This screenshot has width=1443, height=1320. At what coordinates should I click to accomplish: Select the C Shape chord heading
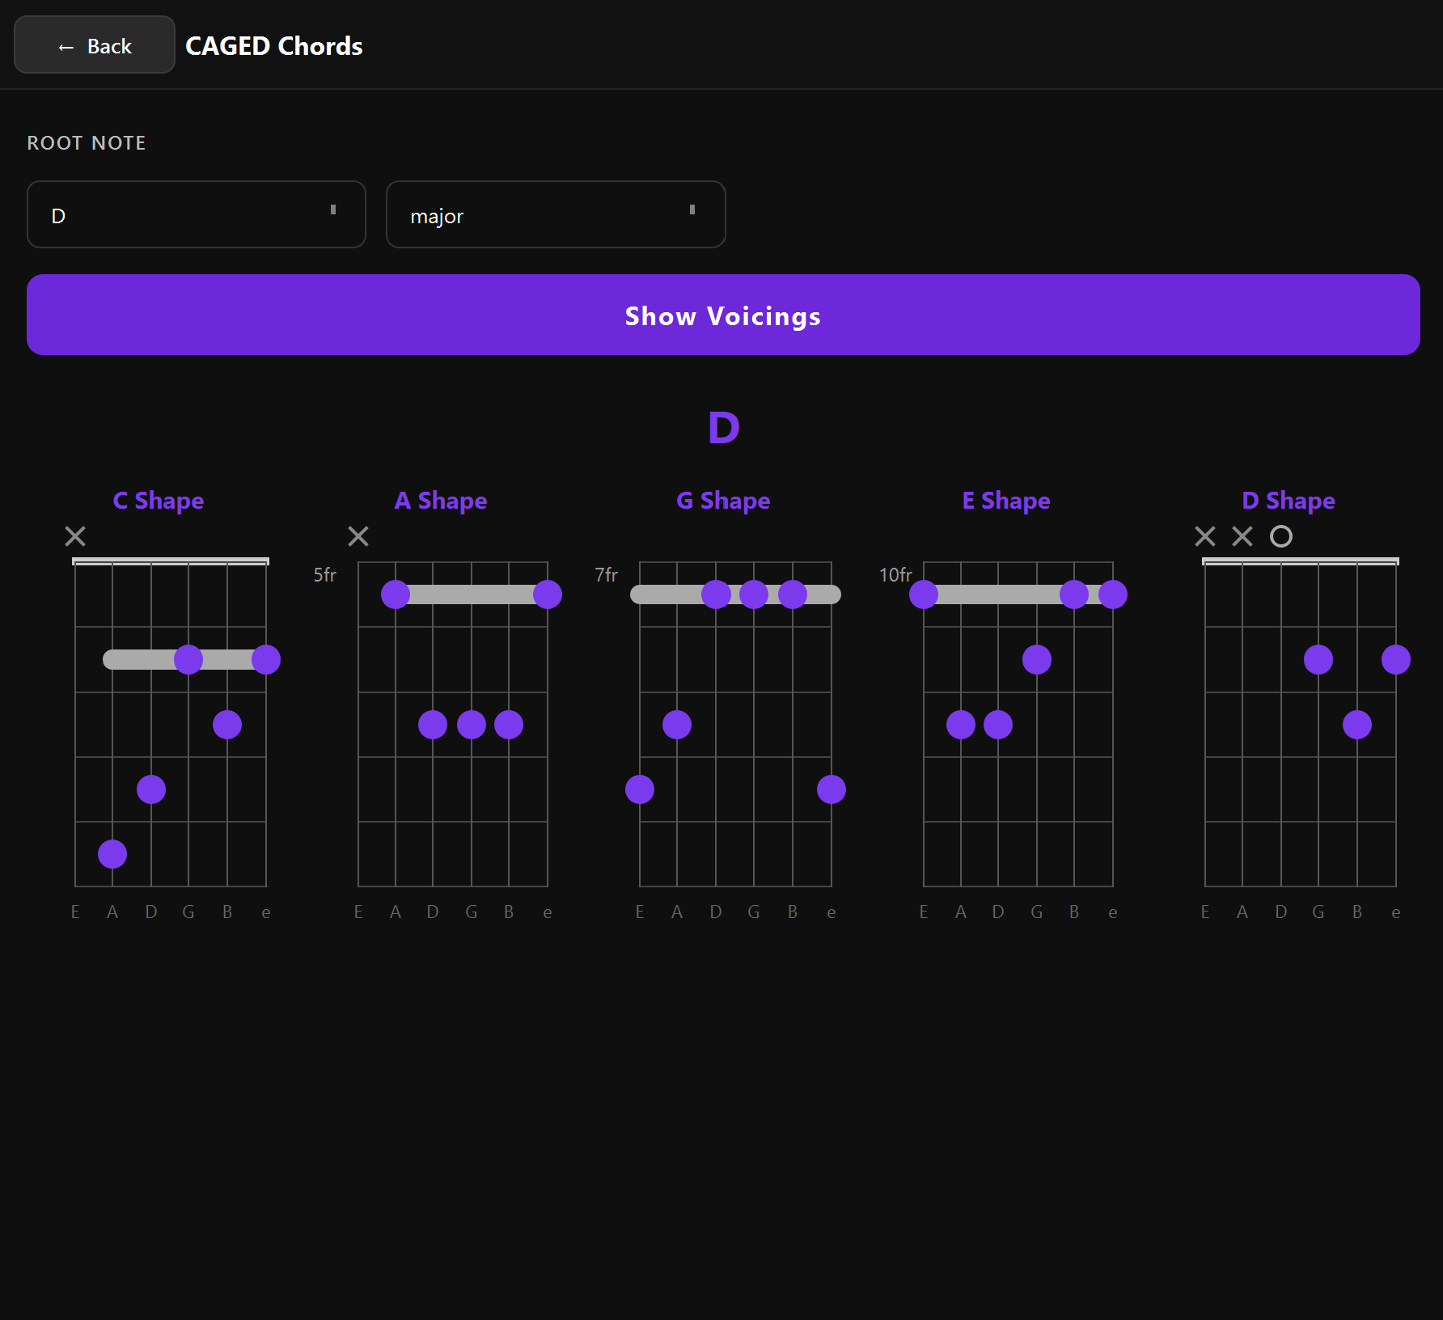[x=159, y=500]
